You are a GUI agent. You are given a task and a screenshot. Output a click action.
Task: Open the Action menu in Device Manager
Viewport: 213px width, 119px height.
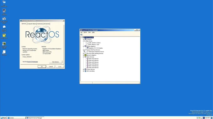(x=85, y=32)
